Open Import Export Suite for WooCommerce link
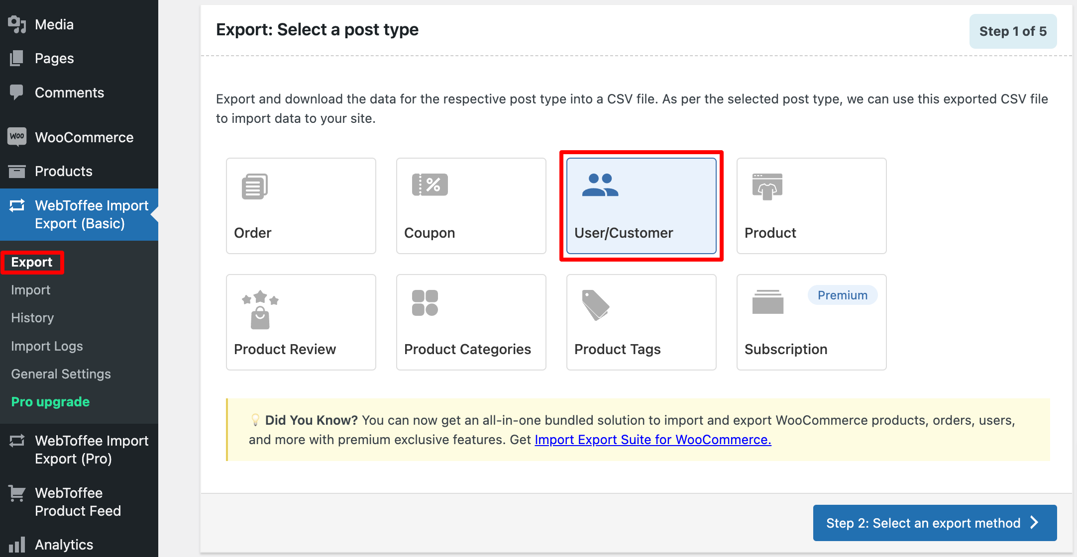 (653, 440)
